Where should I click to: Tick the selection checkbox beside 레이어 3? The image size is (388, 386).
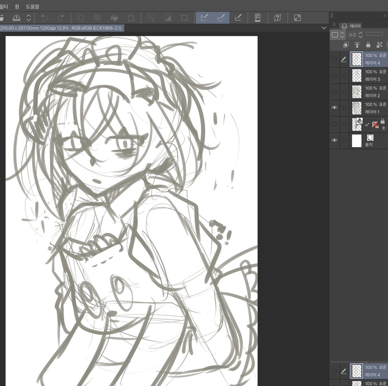(345, 75)
